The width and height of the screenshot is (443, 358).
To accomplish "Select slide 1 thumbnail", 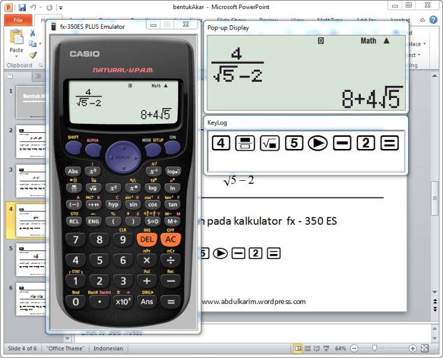I will pos(31,102).
